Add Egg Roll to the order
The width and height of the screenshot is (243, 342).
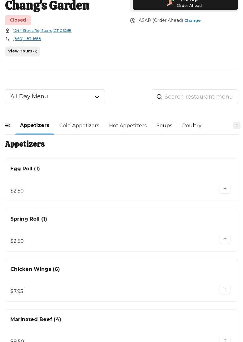click(x=225, y=188)
